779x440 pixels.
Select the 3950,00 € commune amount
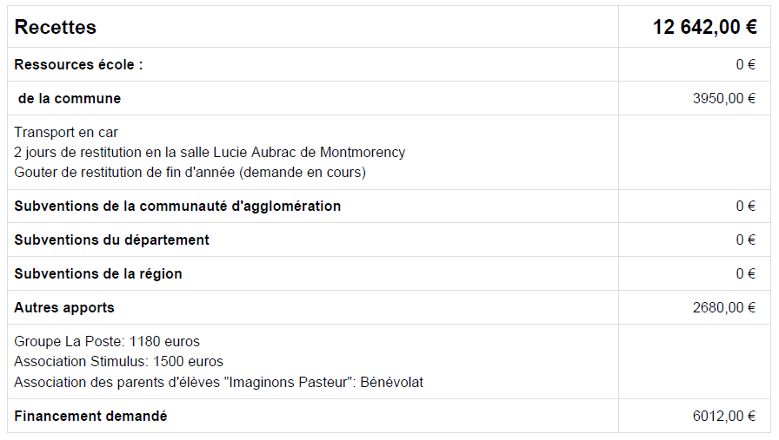tap(724, 99)
